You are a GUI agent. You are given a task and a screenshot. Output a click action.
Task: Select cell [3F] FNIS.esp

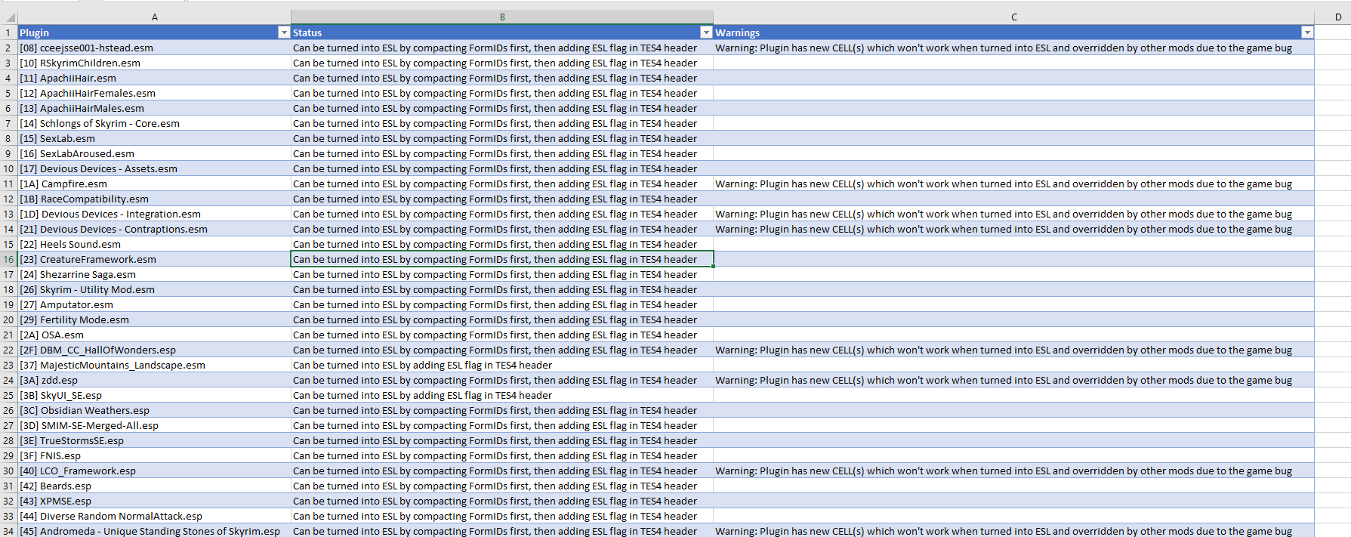pos(154,455)
